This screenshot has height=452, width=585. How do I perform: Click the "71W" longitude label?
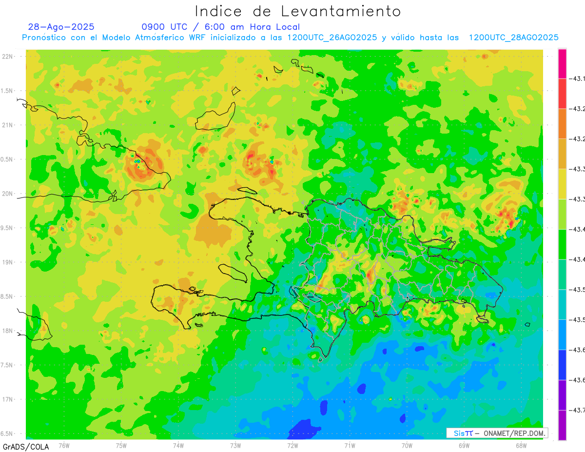pos(350,446)
